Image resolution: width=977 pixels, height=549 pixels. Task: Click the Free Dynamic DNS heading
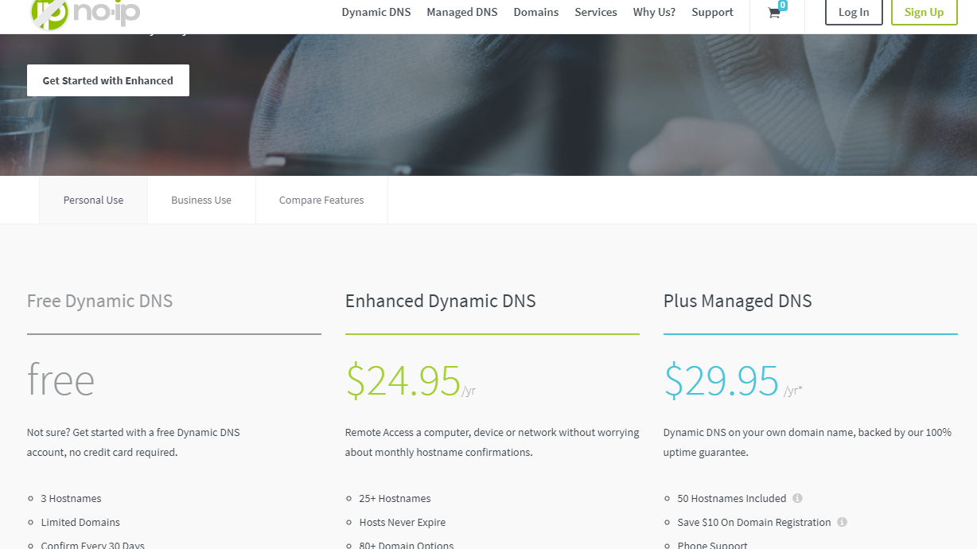(99, 301)
